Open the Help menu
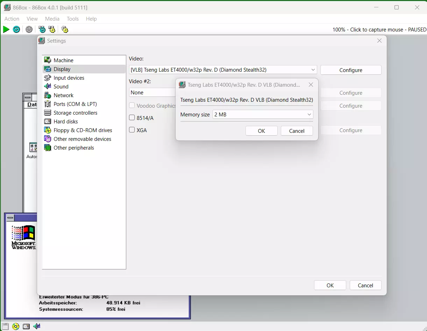 click(91, 19)
